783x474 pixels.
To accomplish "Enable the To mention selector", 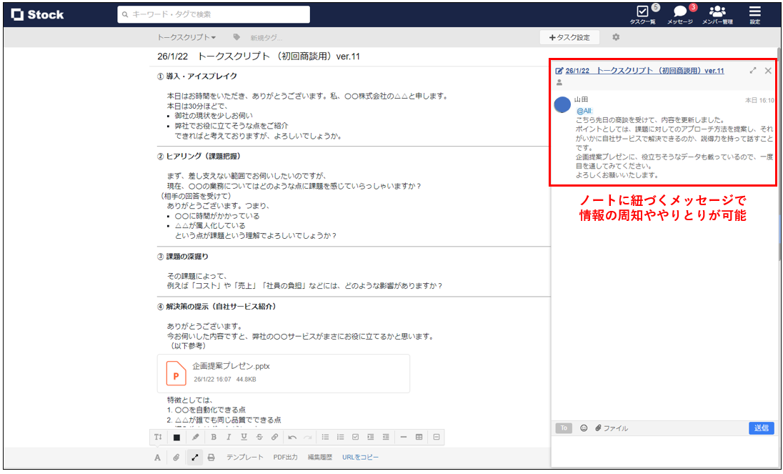I will tap(563, 428).
